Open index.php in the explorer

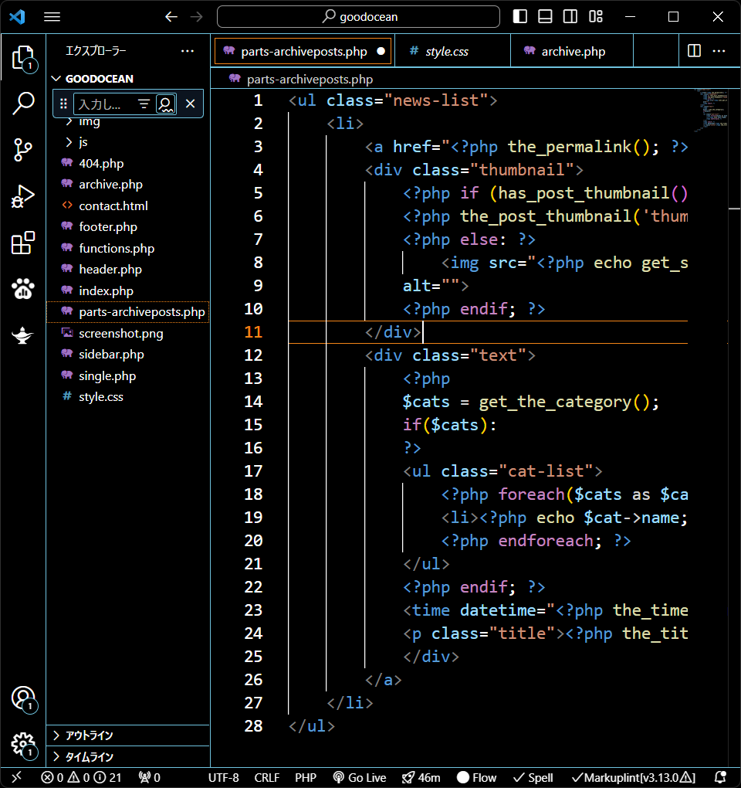click(x=128, y=290)
